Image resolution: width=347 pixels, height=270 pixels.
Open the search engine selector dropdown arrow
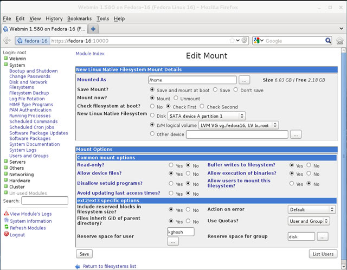click(262, 41)
